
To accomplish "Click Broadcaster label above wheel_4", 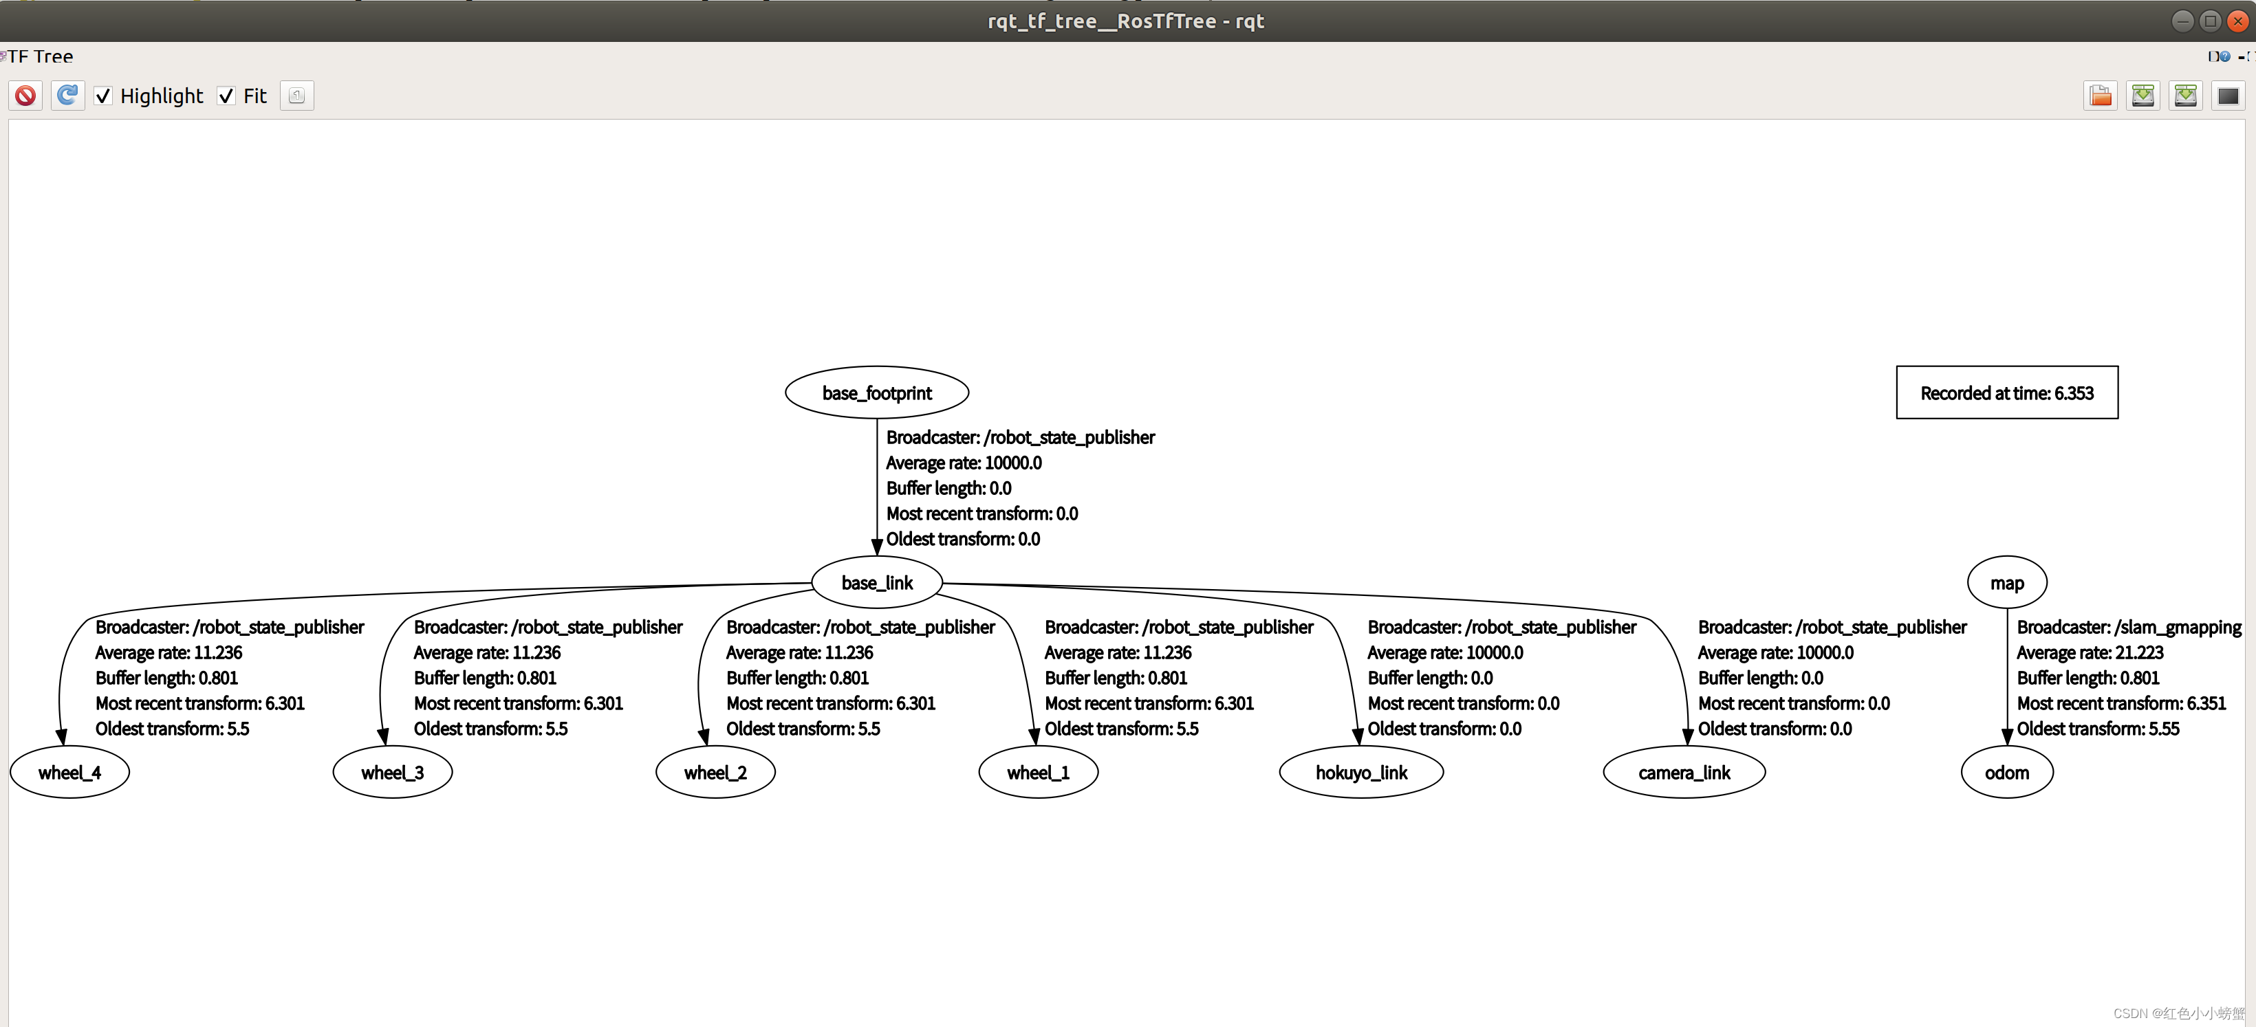I will coord(230,627).
